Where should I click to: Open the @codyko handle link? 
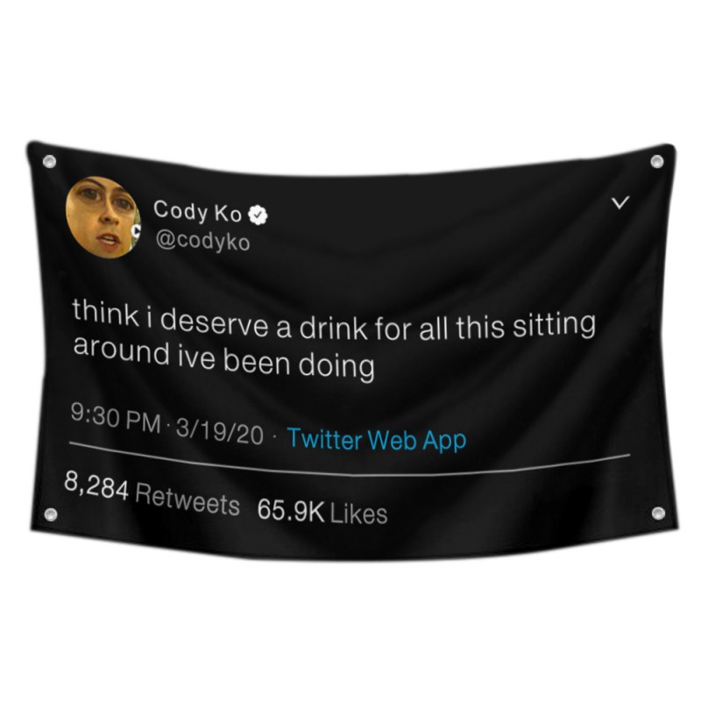[x=202, y=243]
